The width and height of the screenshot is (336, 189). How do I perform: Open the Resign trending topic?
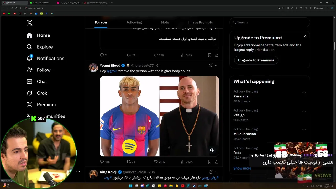click(x=239, y=115)
